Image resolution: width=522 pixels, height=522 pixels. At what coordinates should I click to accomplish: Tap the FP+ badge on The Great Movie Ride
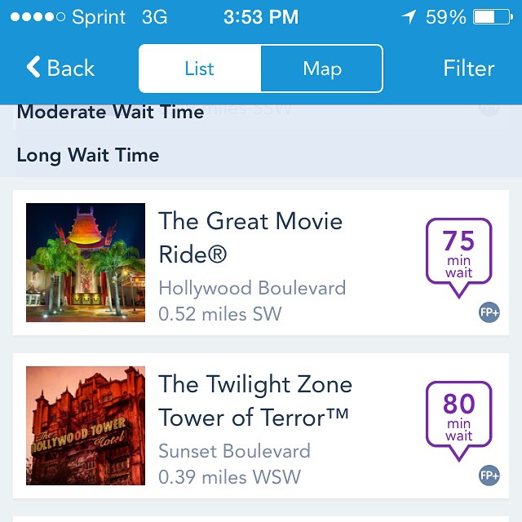[489, 312]
